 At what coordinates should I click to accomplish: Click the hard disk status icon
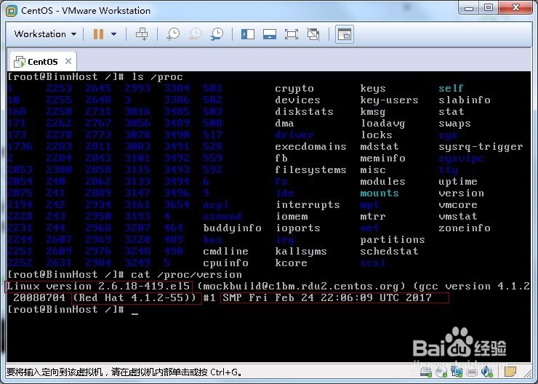click(426, 372)
